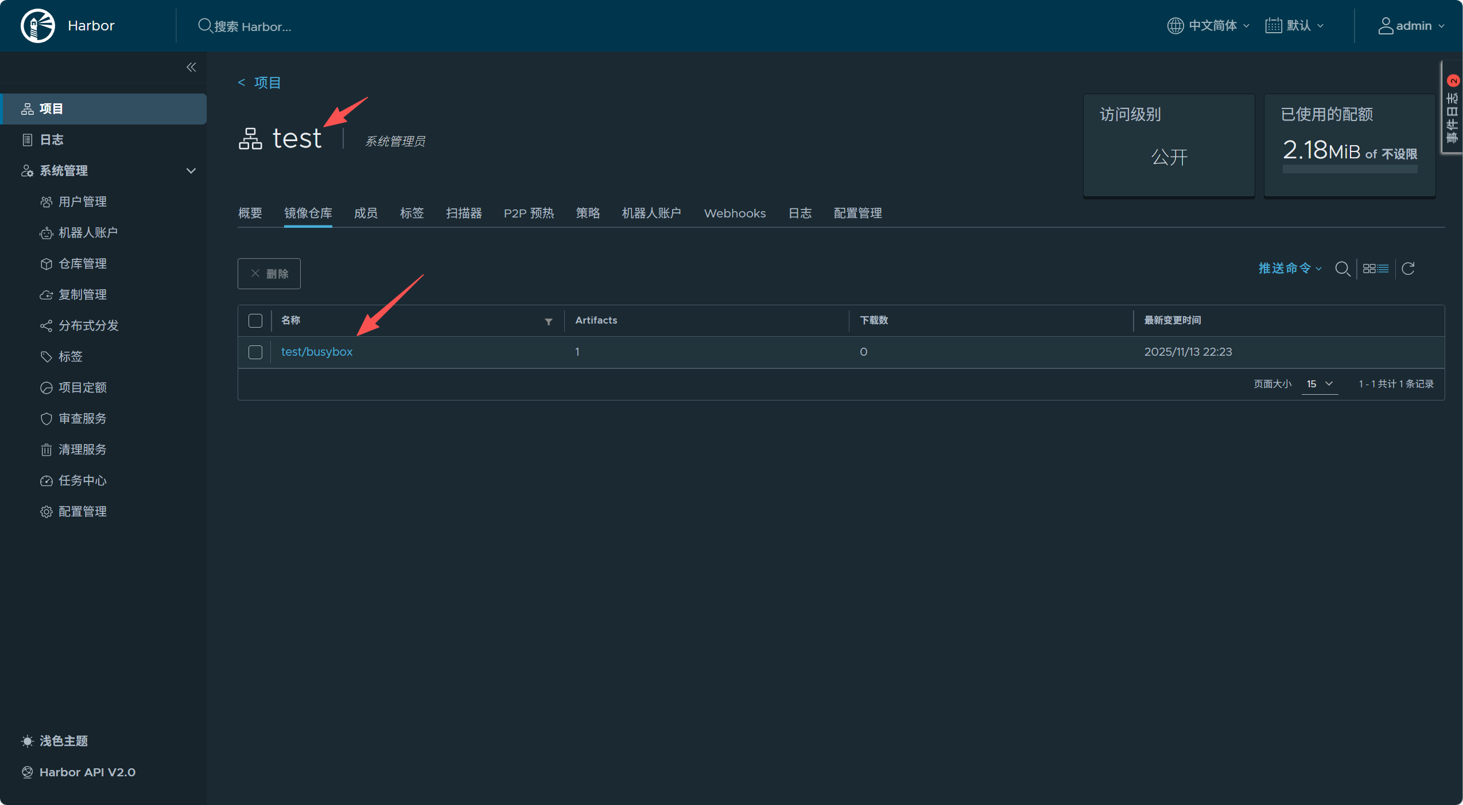1463x805 pixels.
Task: Switch to card view layout icon
Action: [1369, 269]
